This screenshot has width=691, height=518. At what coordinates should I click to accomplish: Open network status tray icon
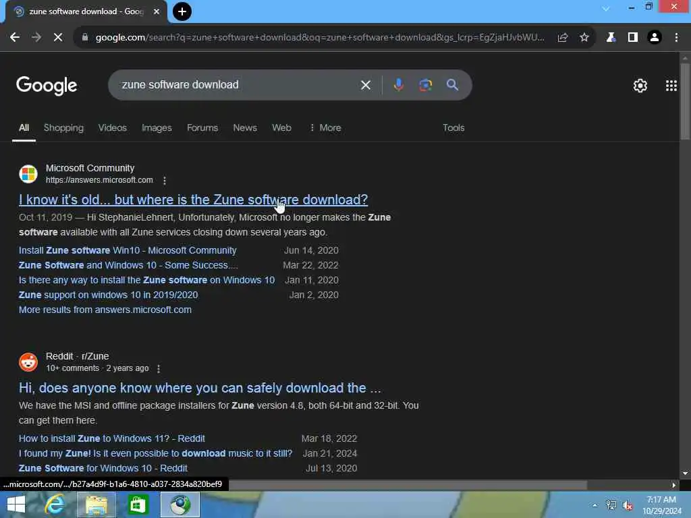[x=611, y=505]
